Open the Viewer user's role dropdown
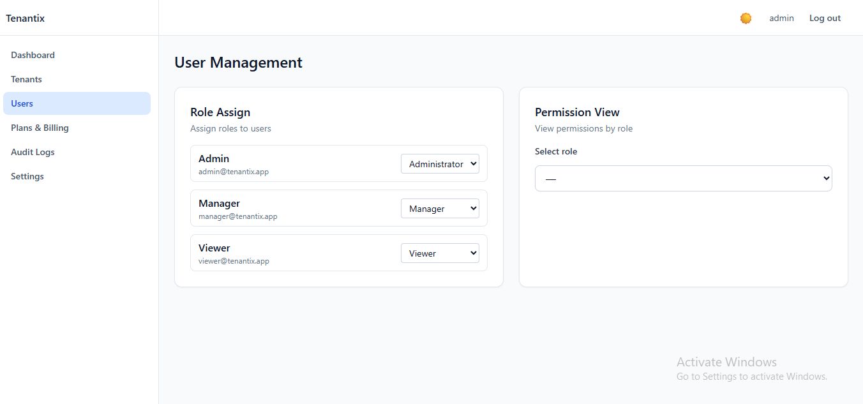 point(440,253)
